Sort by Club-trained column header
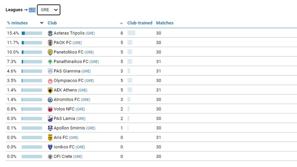The height and width of the screenshot is (167, 297). click(140, 23)
